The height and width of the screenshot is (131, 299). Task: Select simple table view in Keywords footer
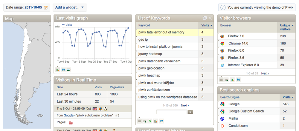tap(139, 121)
